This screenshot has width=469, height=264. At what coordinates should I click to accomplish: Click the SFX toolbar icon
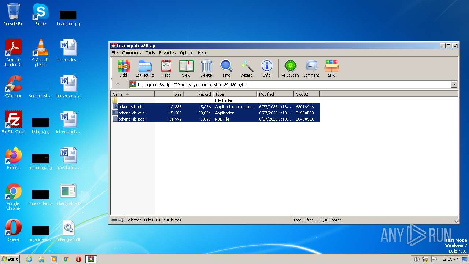click(x=331, y=69)
